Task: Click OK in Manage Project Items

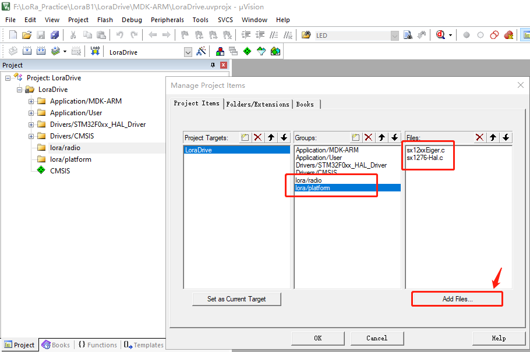Action: click(x=318, y=338)
